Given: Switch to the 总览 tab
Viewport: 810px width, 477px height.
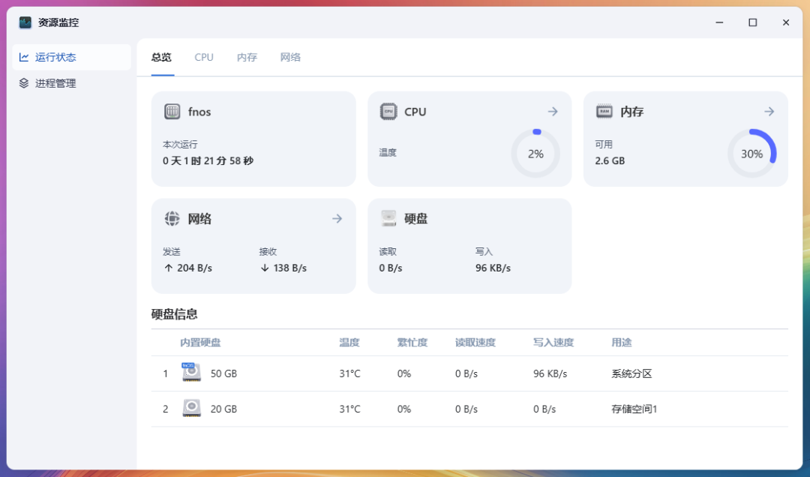Looking at the screenshot, I should pos(161,57).
